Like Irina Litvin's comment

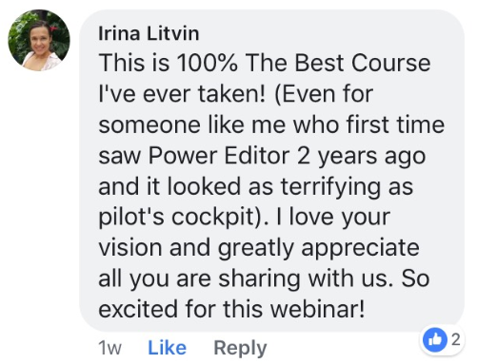[167, 348]
